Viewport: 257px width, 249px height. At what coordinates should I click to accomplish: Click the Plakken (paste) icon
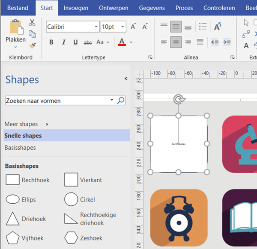click(15, 27)
